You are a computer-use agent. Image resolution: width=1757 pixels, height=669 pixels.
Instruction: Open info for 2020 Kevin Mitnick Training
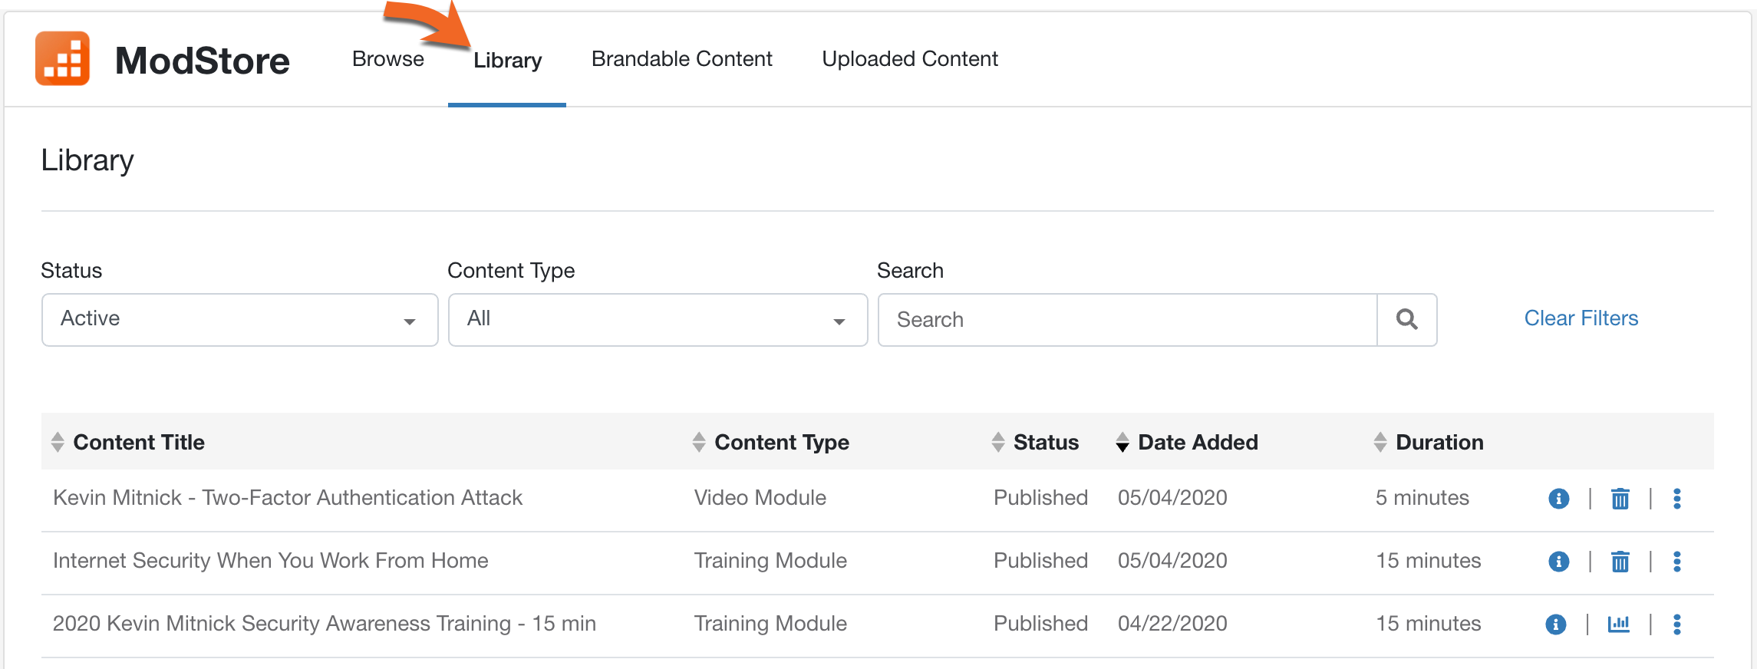1555,625
